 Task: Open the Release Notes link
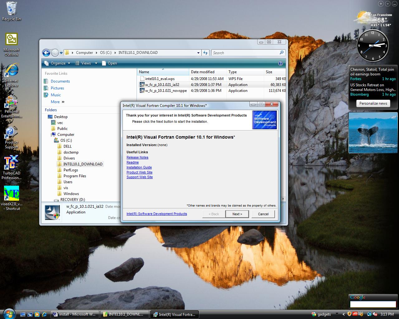point(137,157)
